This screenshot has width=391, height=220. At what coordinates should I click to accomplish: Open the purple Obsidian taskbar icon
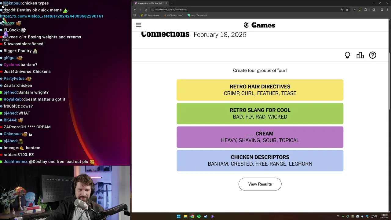(x=212, y=216)
